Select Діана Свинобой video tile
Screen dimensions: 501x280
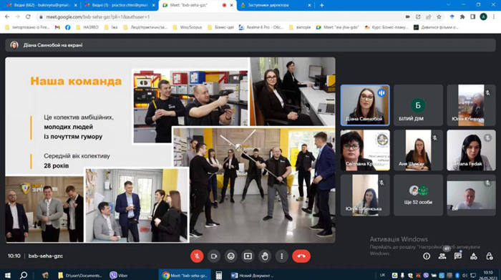pos(365,105)
